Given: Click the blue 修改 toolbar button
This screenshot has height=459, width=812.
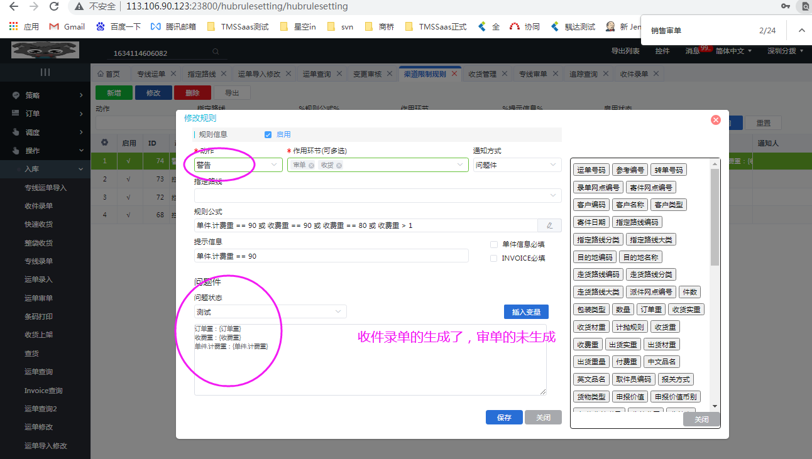Looking at the screenshot, I should coord(153,93).
